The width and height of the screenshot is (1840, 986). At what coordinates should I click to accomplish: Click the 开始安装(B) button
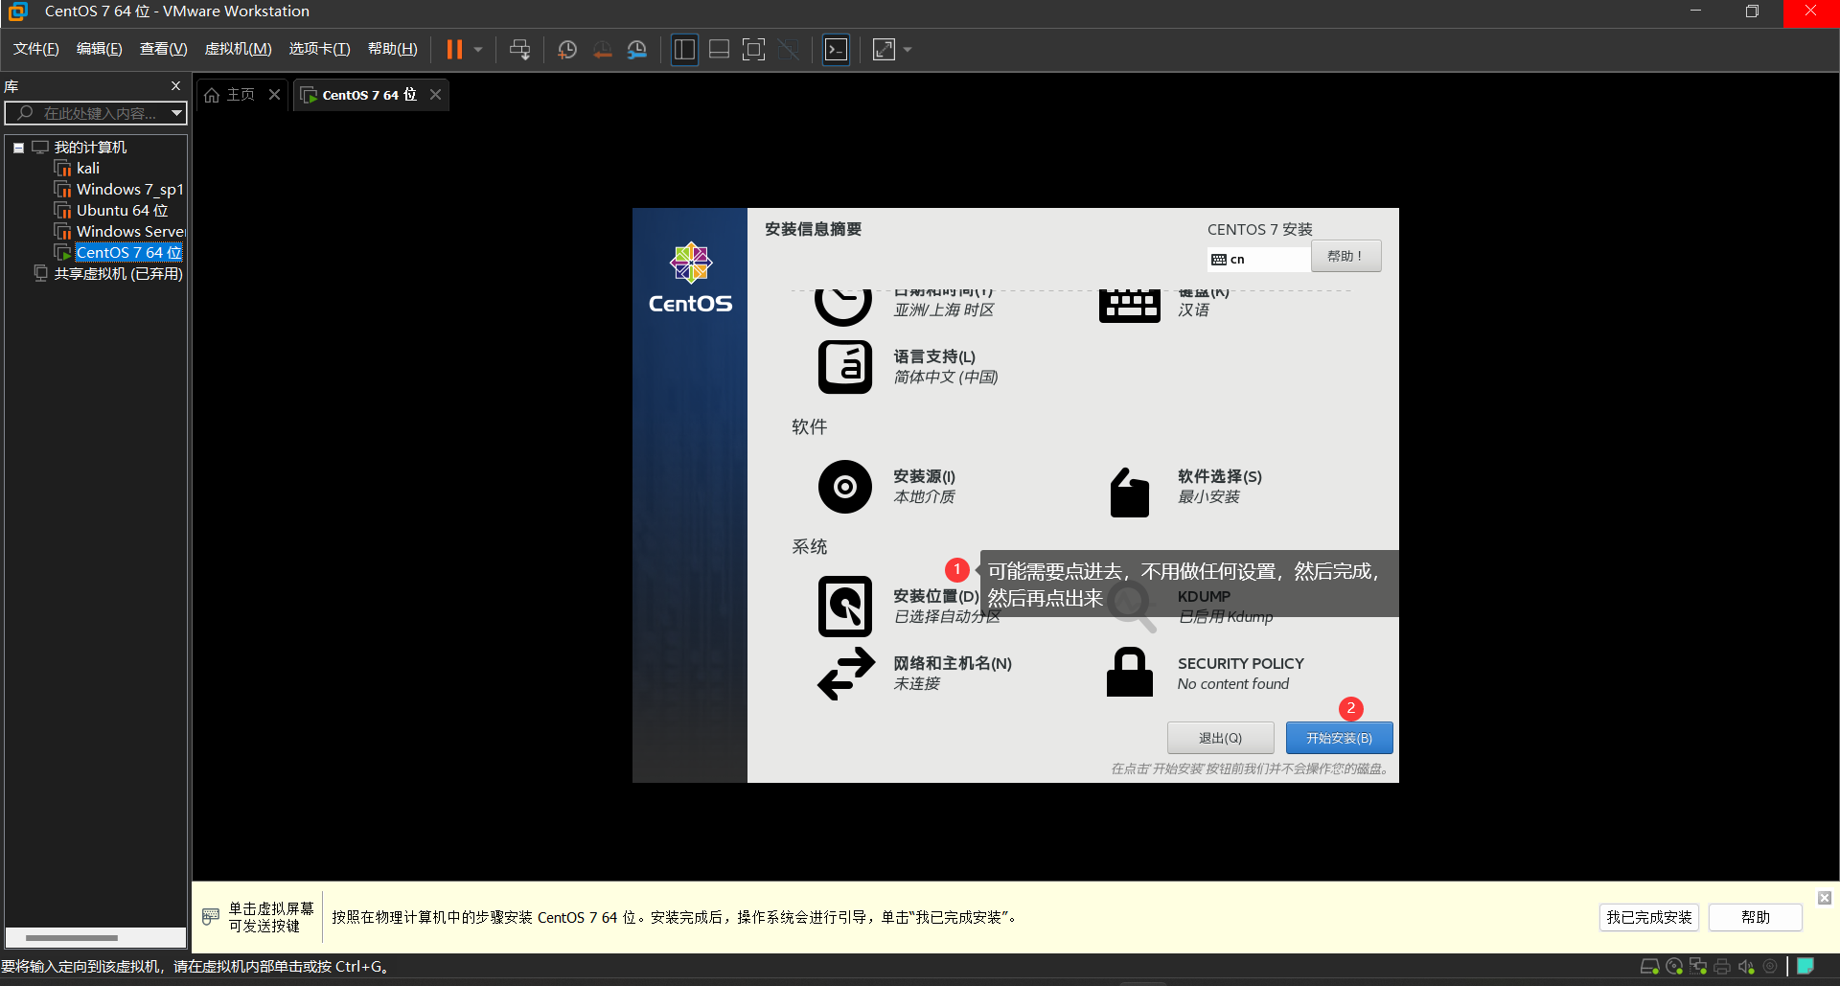pos(1339,738)
